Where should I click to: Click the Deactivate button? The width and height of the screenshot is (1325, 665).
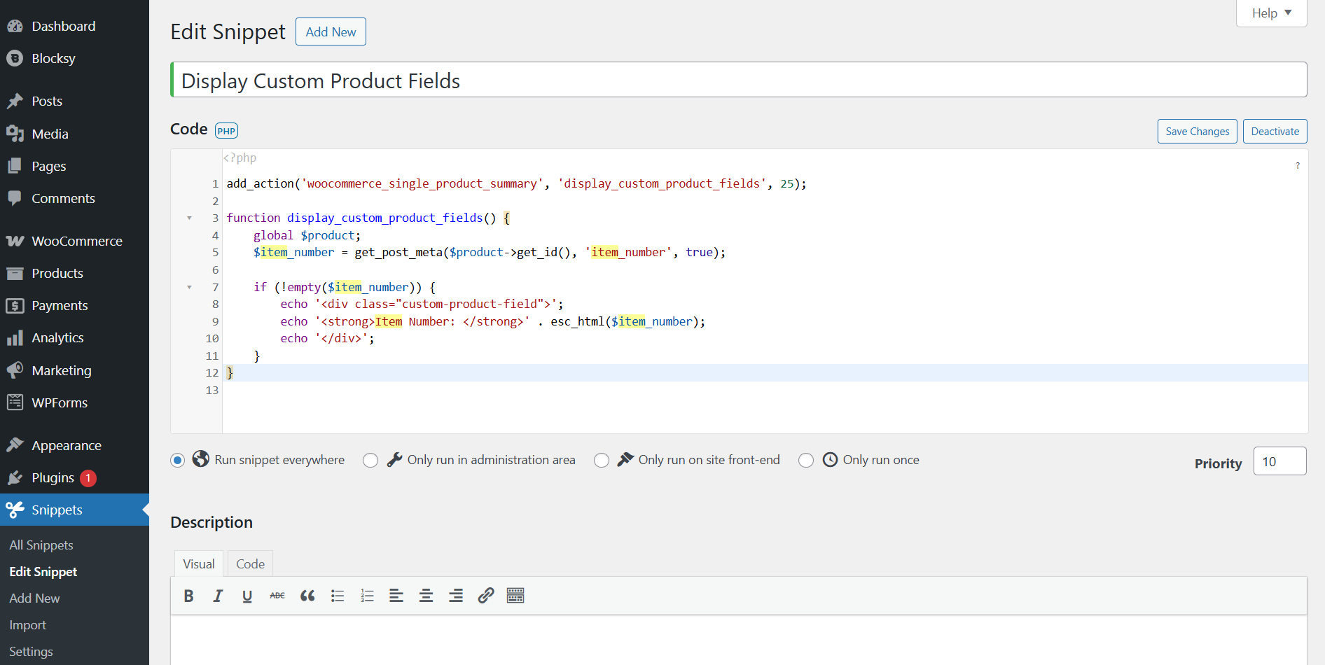[x=1275, y=132]
